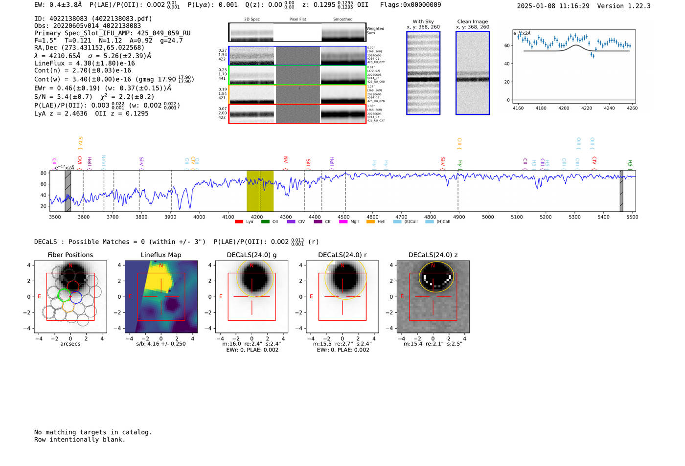Open the Lineflux Map panel

pyautogui.click(x=161, y=296)
